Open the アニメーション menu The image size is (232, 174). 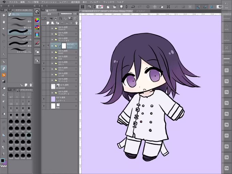pos(49,2)
